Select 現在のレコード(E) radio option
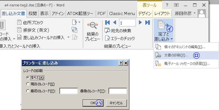 point(28,84)
